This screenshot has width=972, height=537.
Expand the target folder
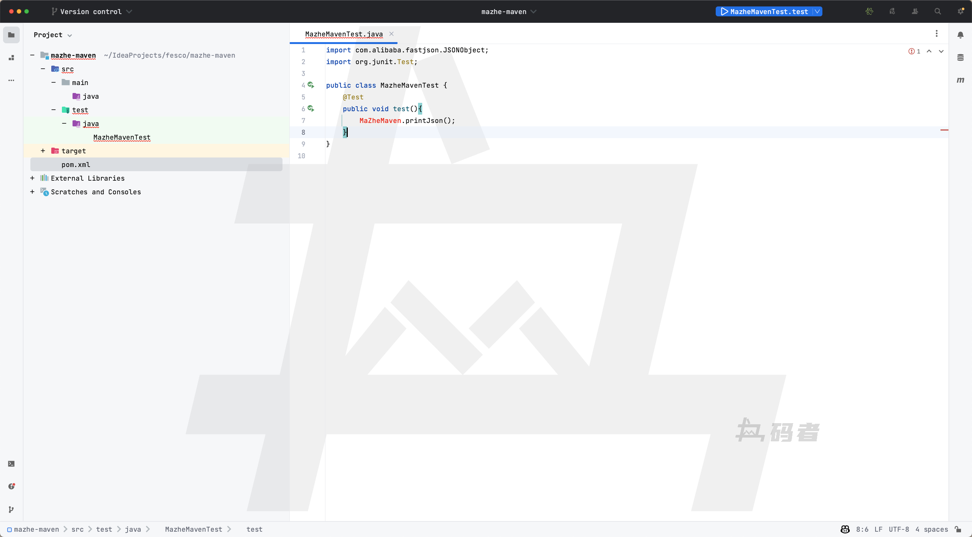pyautogui.click(x=43, y=151)
